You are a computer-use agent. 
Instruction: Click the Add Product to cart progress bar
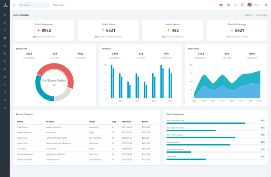click(215, 123)
